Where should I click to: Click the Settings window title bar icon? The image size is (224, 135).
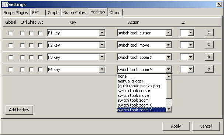(4, 4)
